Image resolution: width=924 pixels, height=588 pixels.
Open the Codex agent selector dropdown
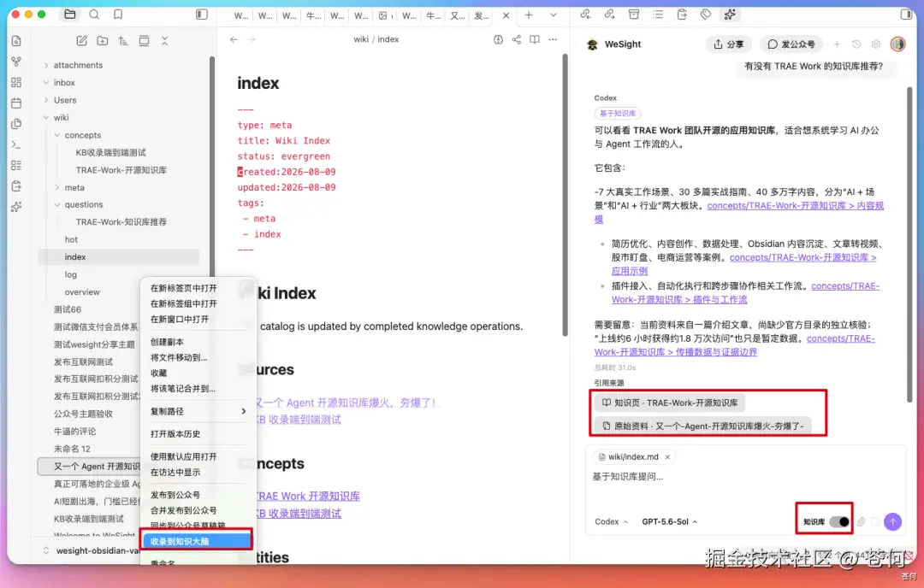611,521
